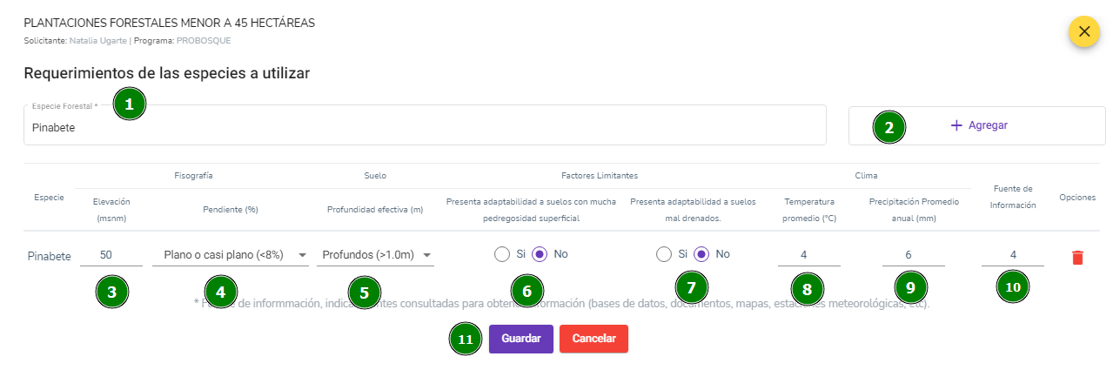The height and width of the screenshot is (370, 1120).
Task: Select Si for pedregosidad superficial adaptability
Action: tap(501, 254)
